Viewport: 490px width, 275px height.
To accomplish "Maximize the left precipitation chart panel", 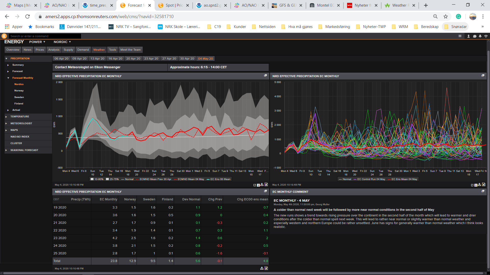I will [x=265, y=76].
